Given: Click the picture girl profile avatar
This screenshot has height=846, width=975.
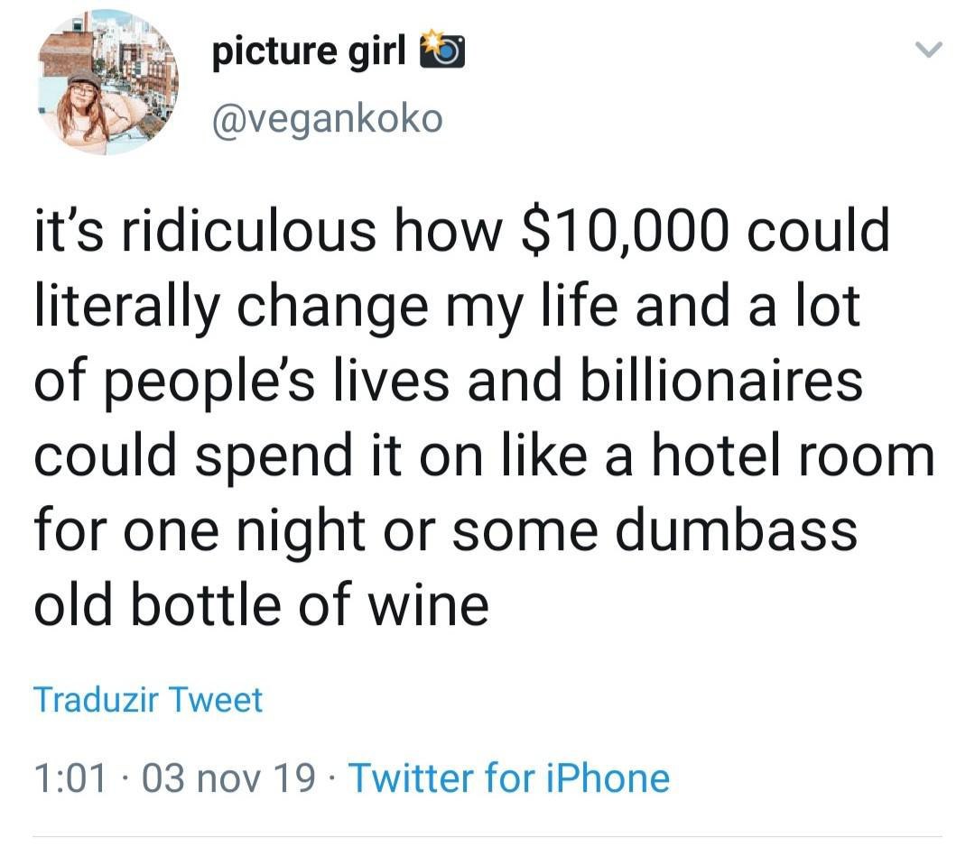Looking at the screenshot, I should click(x=108, y=82).
